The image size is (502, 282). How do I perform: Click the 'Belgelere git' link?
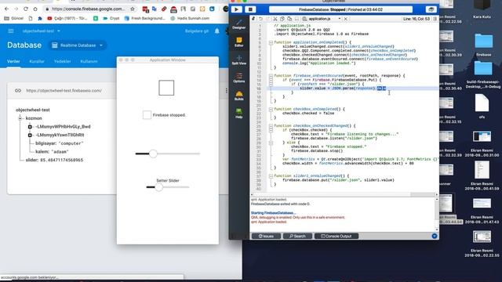tap(197, 31)
